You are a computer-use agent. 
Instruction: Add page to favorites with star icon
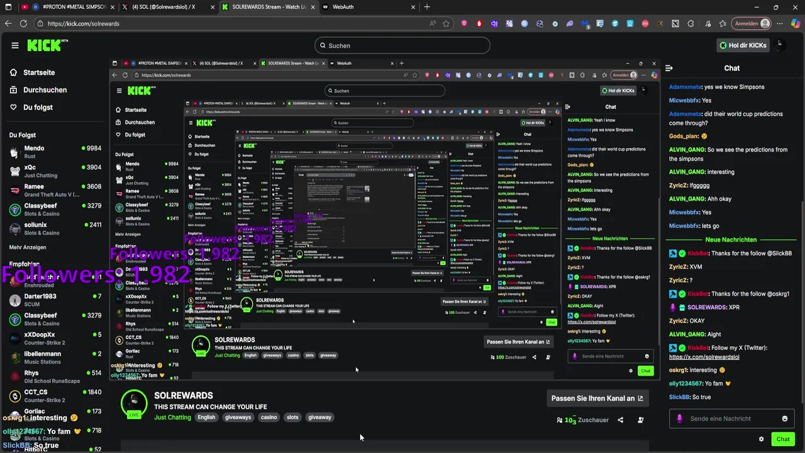446,23
